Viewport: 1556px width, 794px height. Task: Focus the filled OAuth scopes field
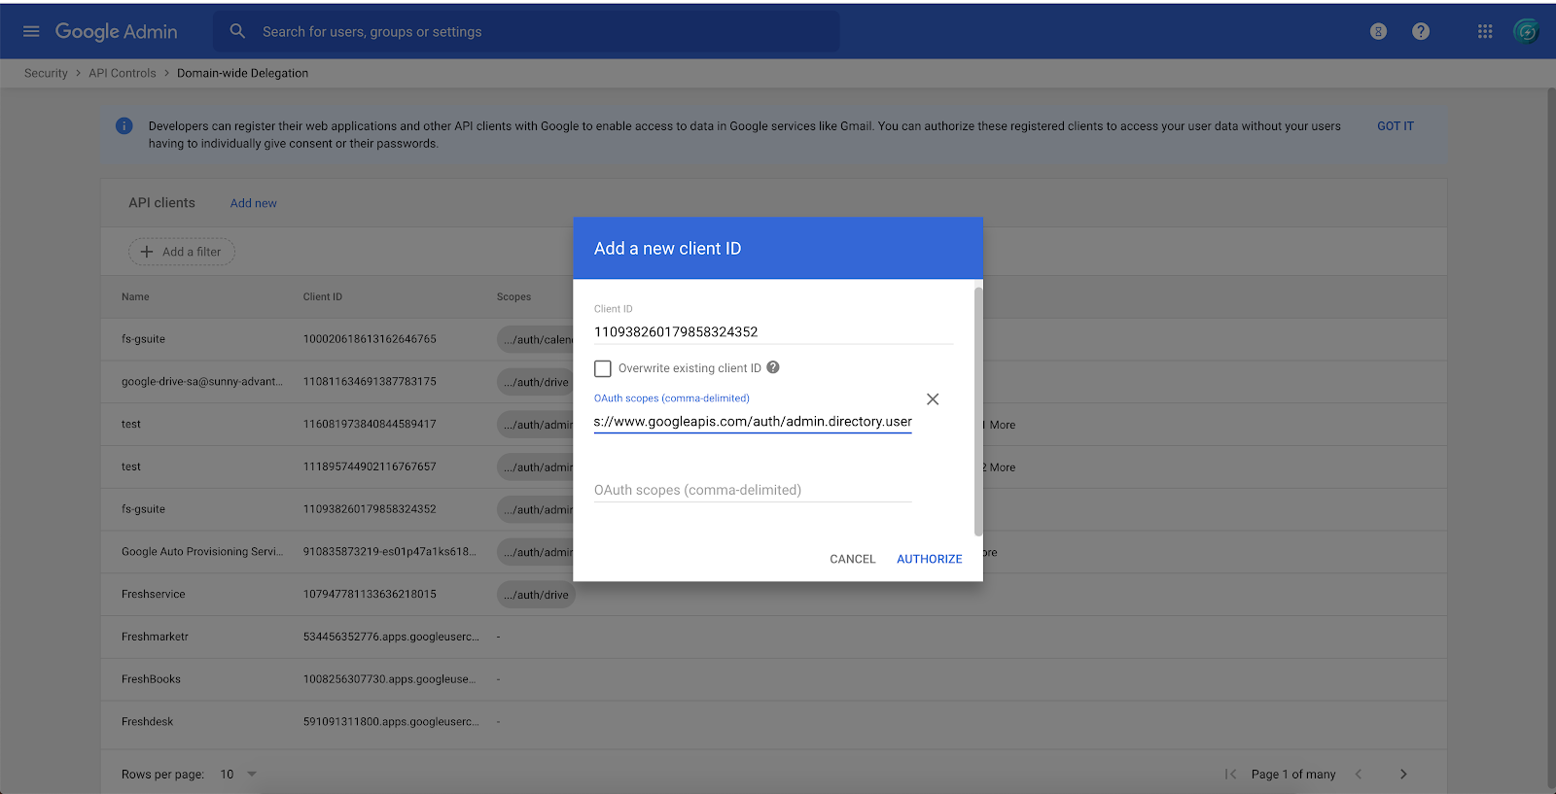click(753, 421)
